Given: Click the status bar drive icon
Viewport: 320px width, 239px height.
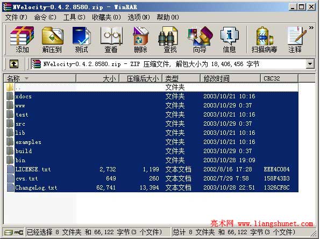Looking at the screenshot, I should 9,232.
